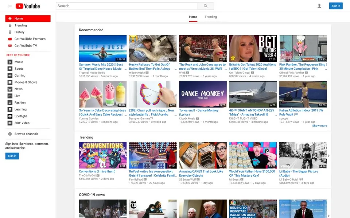The height and width of the screenshot is (218, 350).
Task: Open the Beijing isolation news thumbnail
Action: tap(253, 209)
